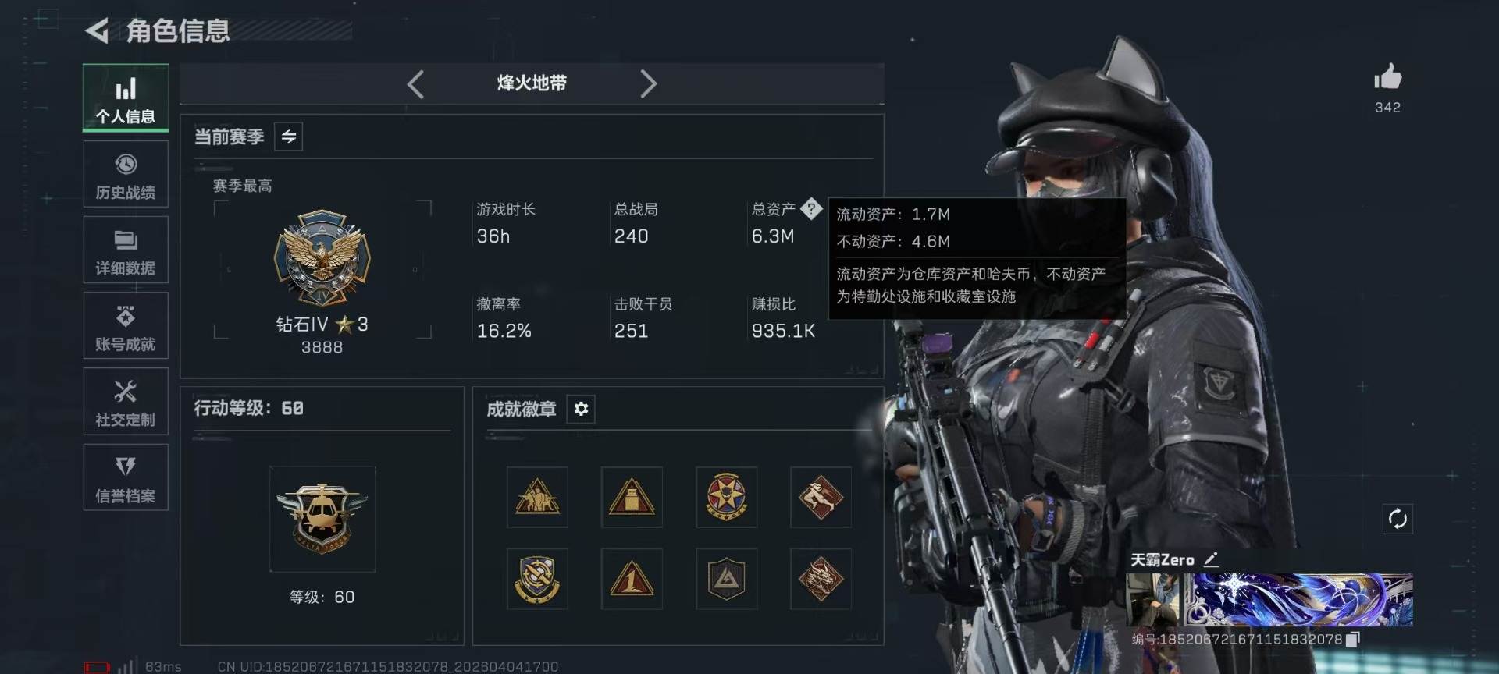Open 信誉档案 reputation record
The image size is (1499, 674).
126,477
